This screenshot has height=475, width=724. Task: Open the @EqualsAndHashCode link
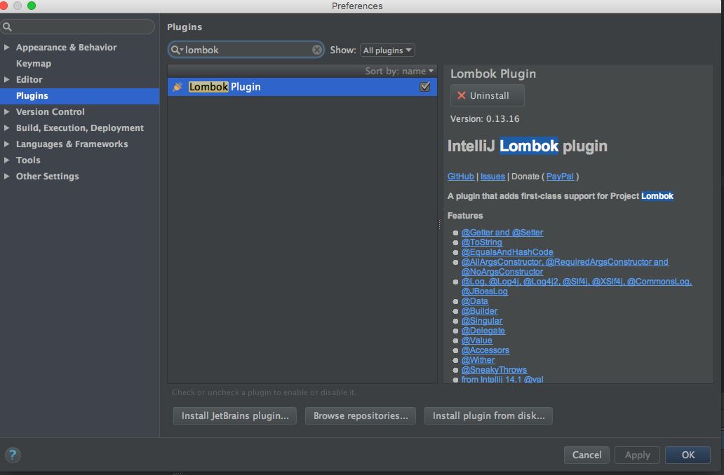[x=507, y=252]
